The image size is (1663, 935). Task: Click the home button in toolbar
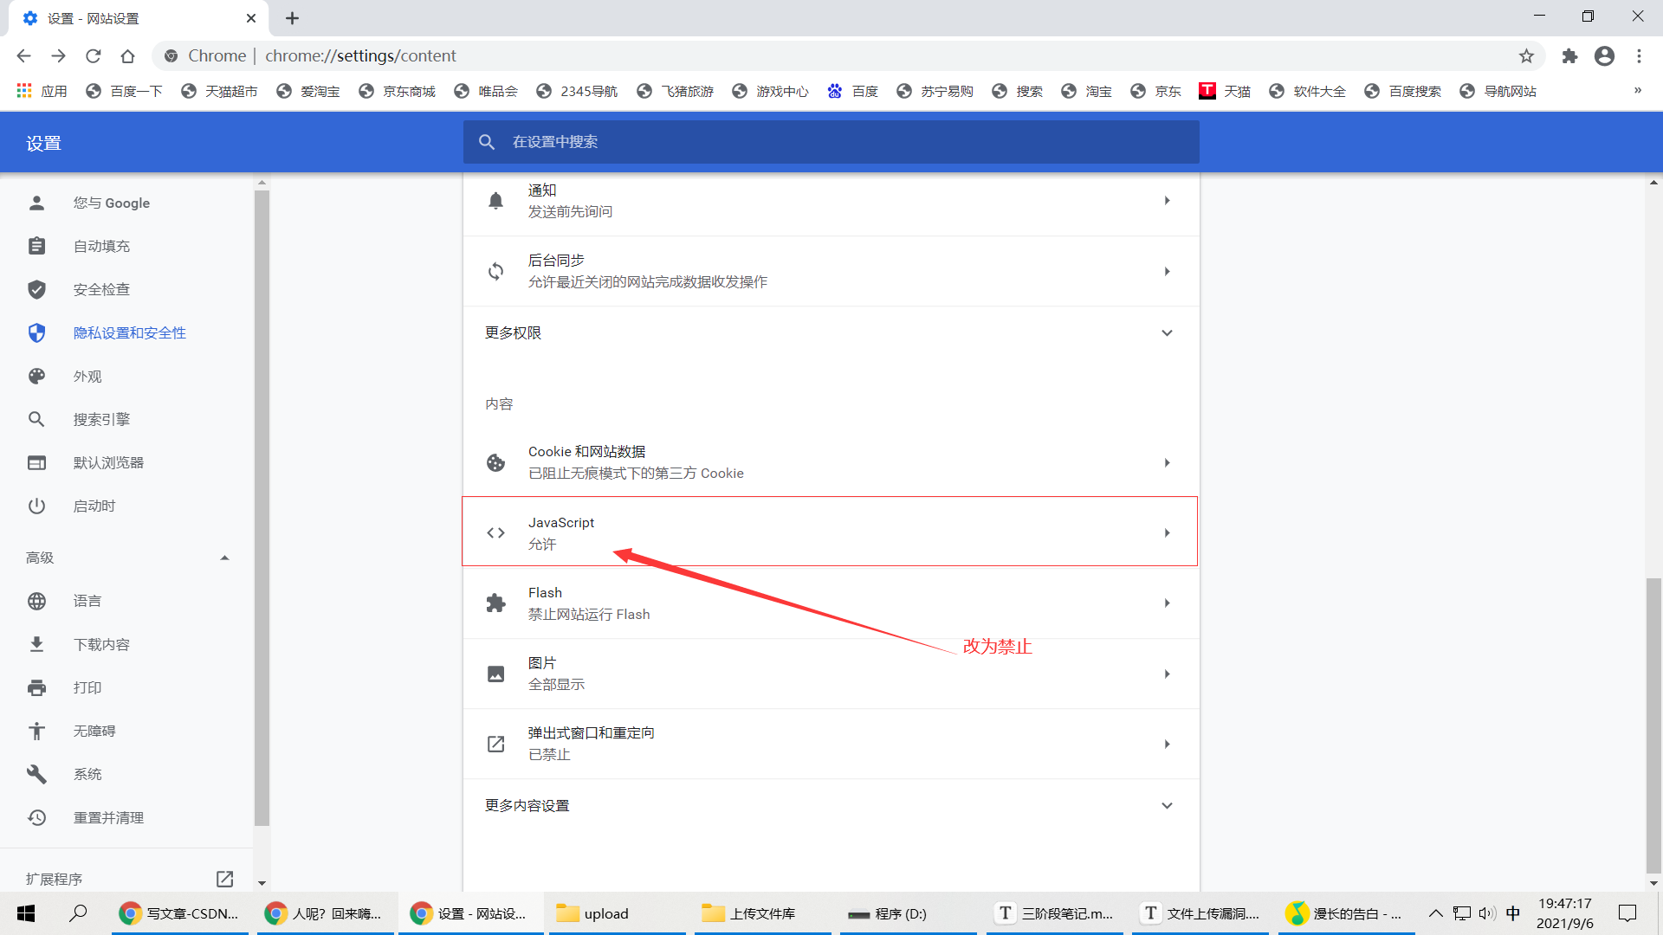[x=127, y=56]
